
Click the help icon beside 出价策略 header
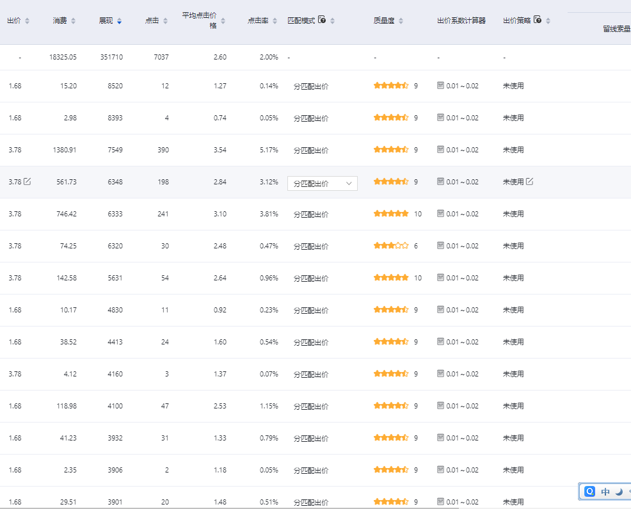point(538,20)
